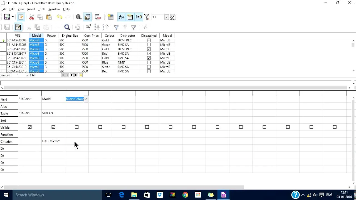
Task: Check Visible for the Cars.Colour field column
Action: pyautogui.click(x=77, y=127)
